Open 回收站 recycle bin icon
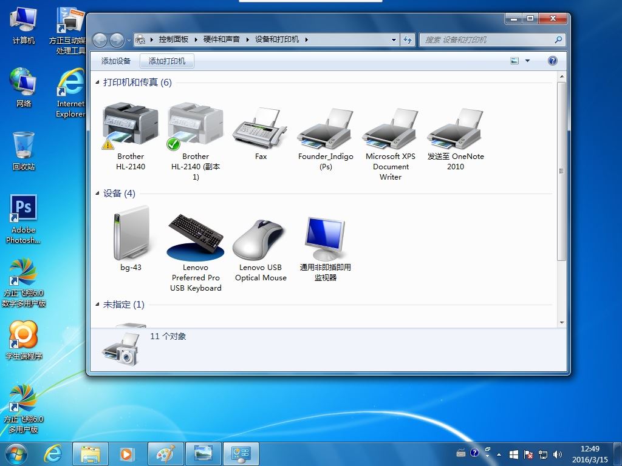This screenshot has width=622, height=466. coord(24,151)
